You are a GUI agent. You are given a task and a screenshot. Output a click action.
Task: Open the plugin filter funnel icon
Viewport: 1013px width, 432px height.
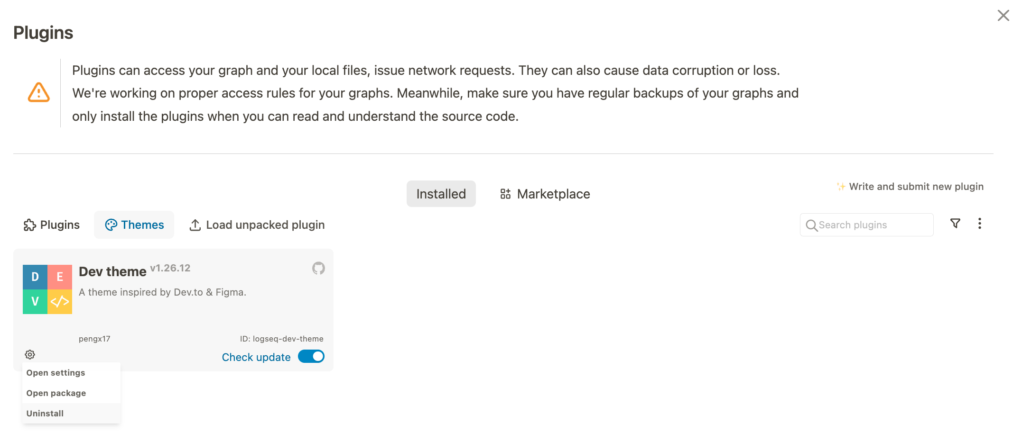pos(956,224)
